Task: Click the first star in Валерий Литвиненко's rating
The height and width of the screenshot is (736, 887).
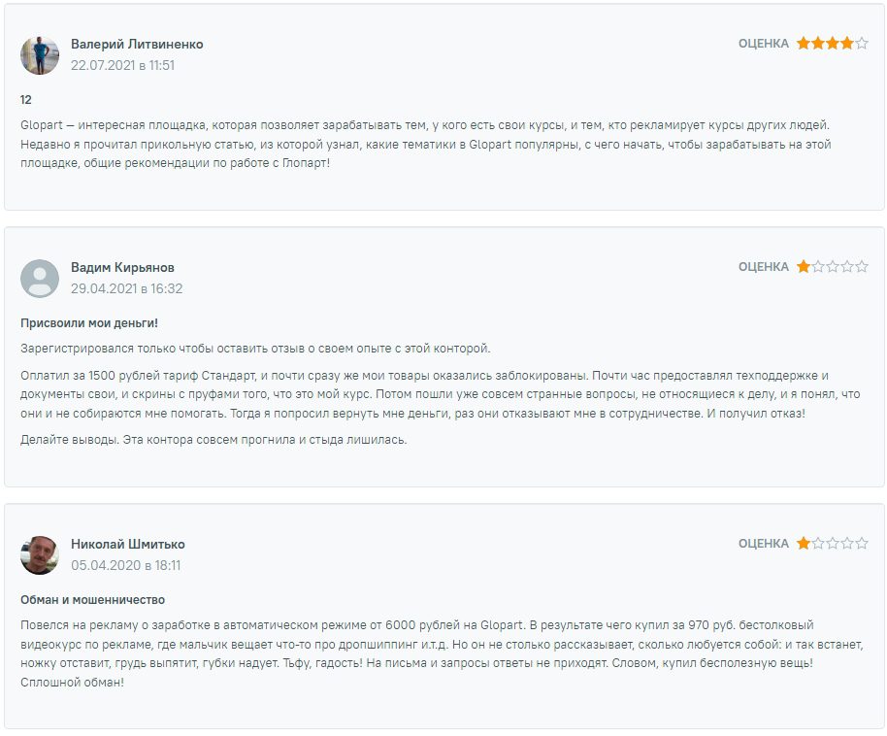Action: pos(804,44)
